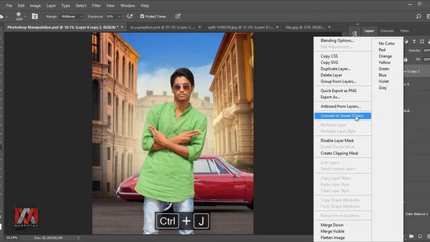This screenshot has width=430, height=242.
Task: Choose Convert to Smart Object
Action: (343, 116)
